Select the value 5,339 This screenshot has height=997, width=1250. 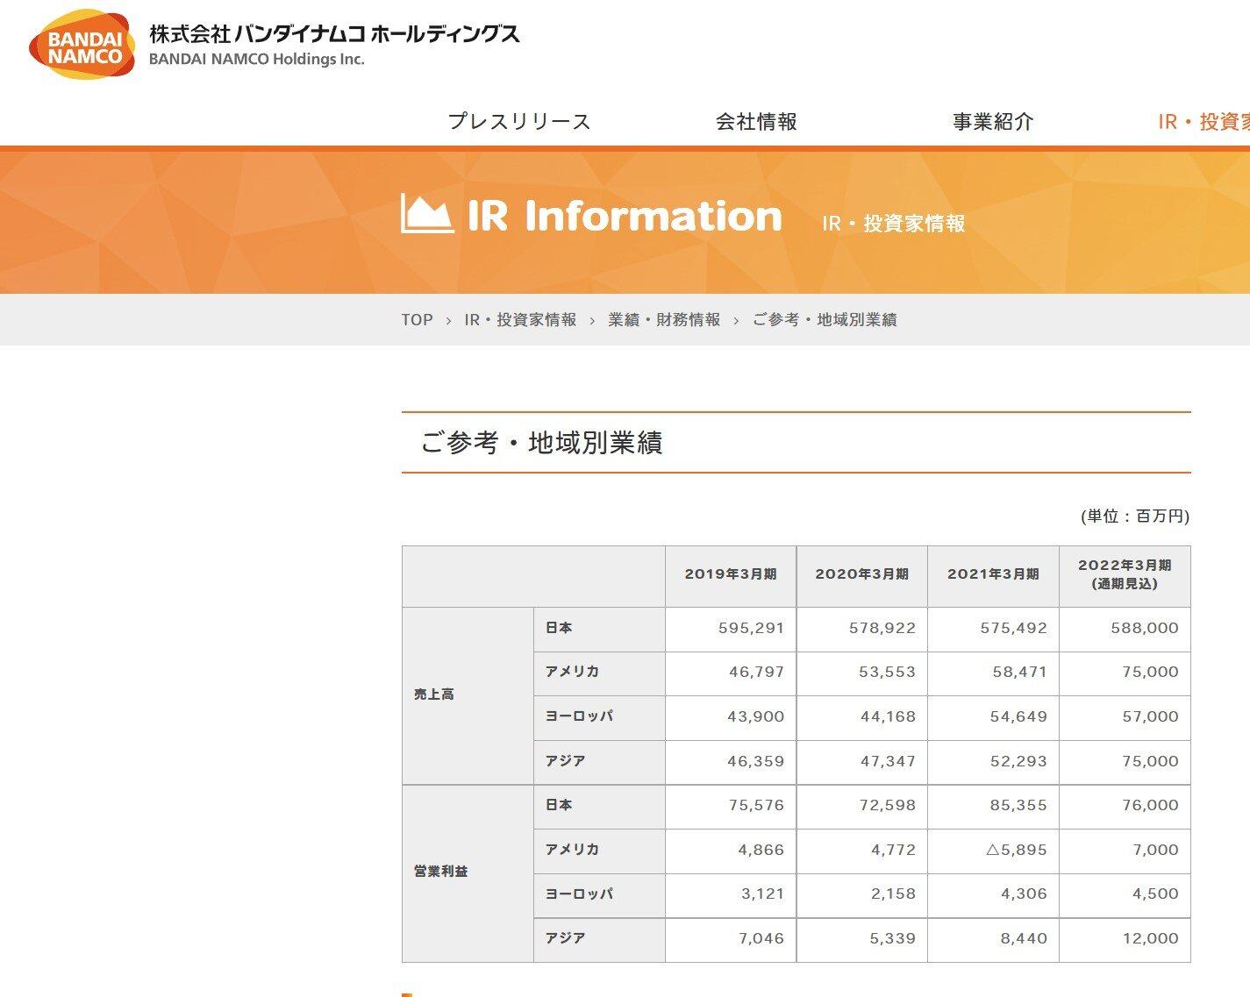[893, 939]
